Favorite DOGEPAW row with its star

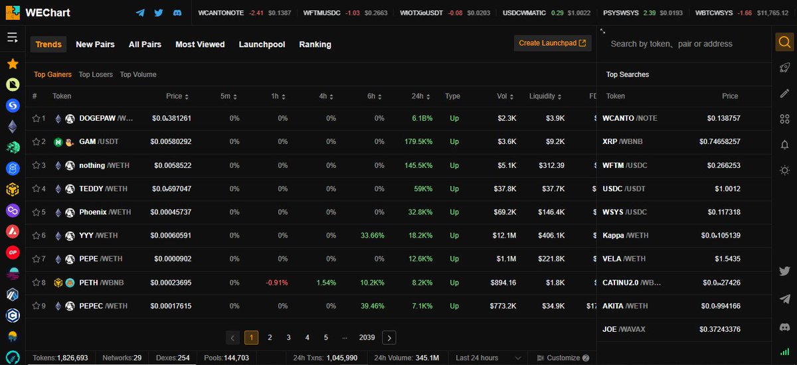(x=36, y=119)
